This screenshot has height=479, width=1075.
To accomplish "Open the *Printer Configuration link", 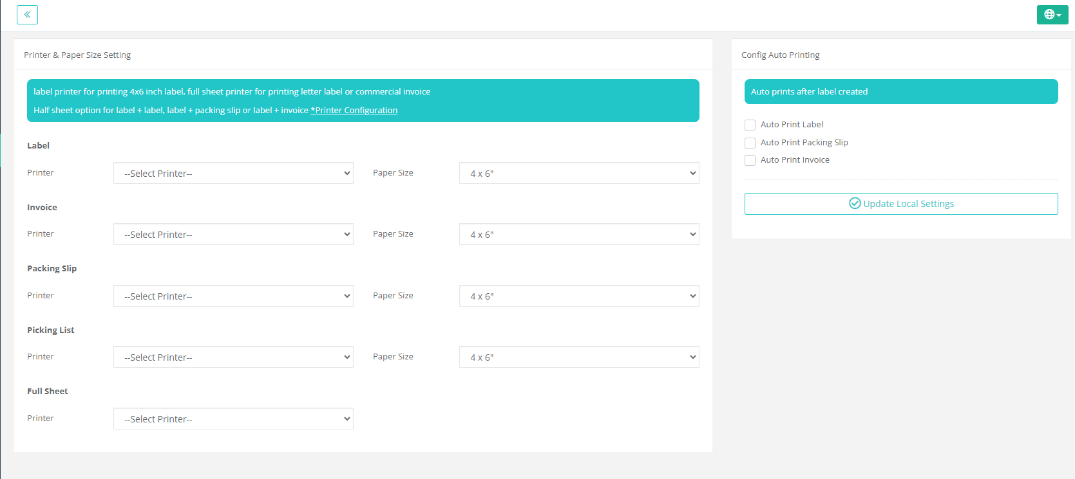I will coord(354,111).
